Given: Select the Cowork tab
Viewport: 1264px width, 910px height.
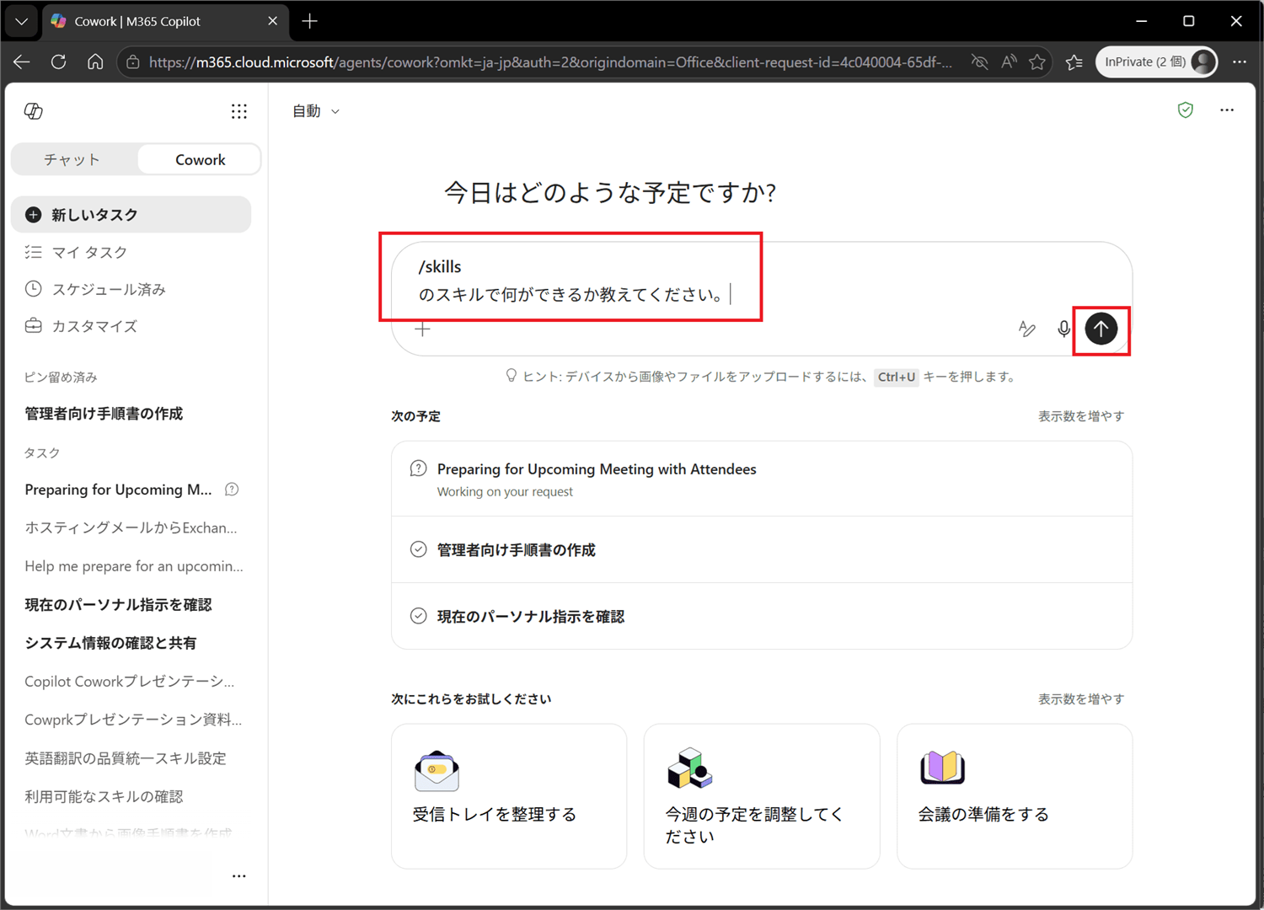Looking at the screenshot, I should [200, 159].
